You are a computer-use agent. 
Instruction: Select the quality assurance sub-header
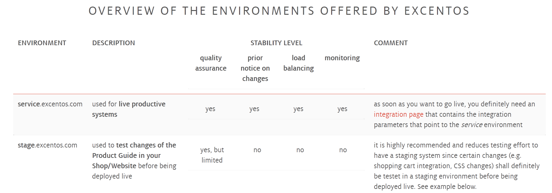point(211,63)
